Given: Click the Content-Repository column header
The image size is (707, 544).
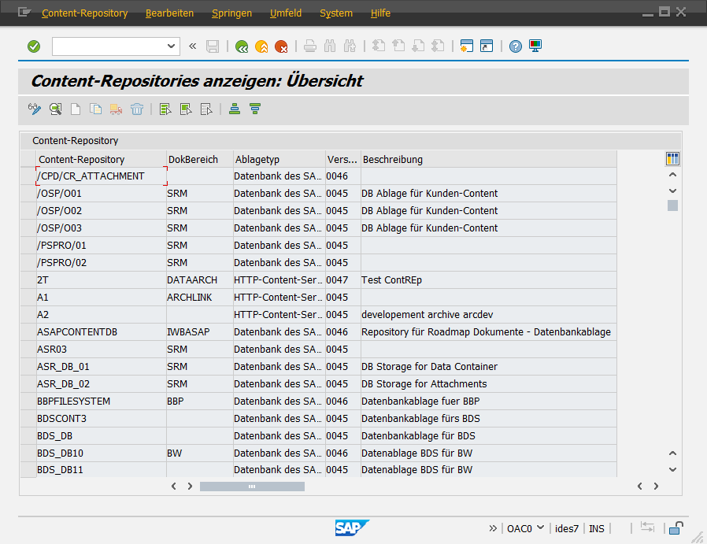Looking at the screenshot, I should pyautogui.click(x=101, y=160).
